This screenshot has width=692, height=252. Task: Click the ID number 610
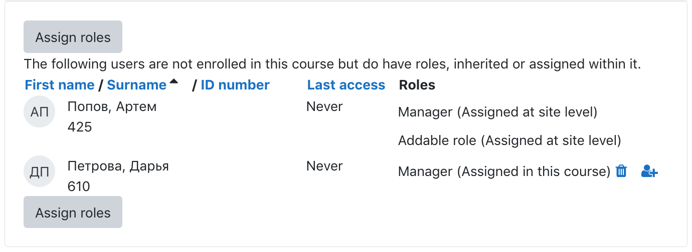click(x=79, y=186)
